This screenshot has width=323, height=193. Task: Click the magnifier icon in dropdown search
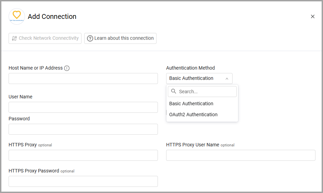(174, 92)
